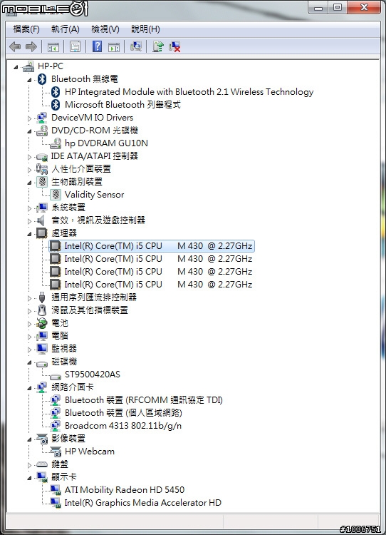This screenshot has height=535, width=386.
Task: Maximize the Device Manager window
Action: pyautogui.click(x=338, y=7)
